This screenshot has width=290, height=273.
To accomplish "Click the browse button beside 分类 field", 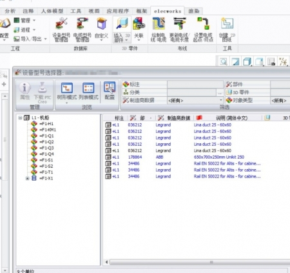I will tap(220, 93).
